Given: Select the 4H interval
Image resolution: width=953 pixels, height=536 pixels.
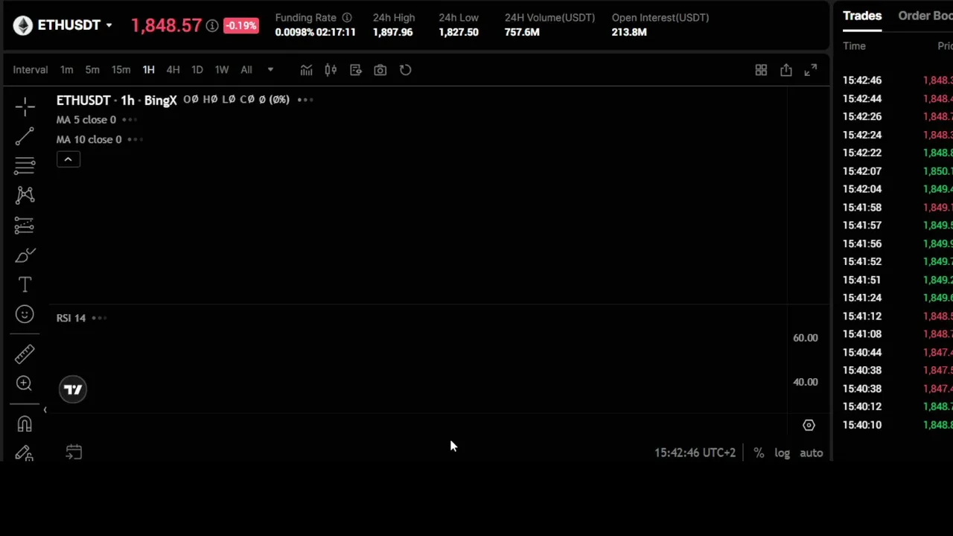Looking at the screenshot, I should click(x=173, y=70).
